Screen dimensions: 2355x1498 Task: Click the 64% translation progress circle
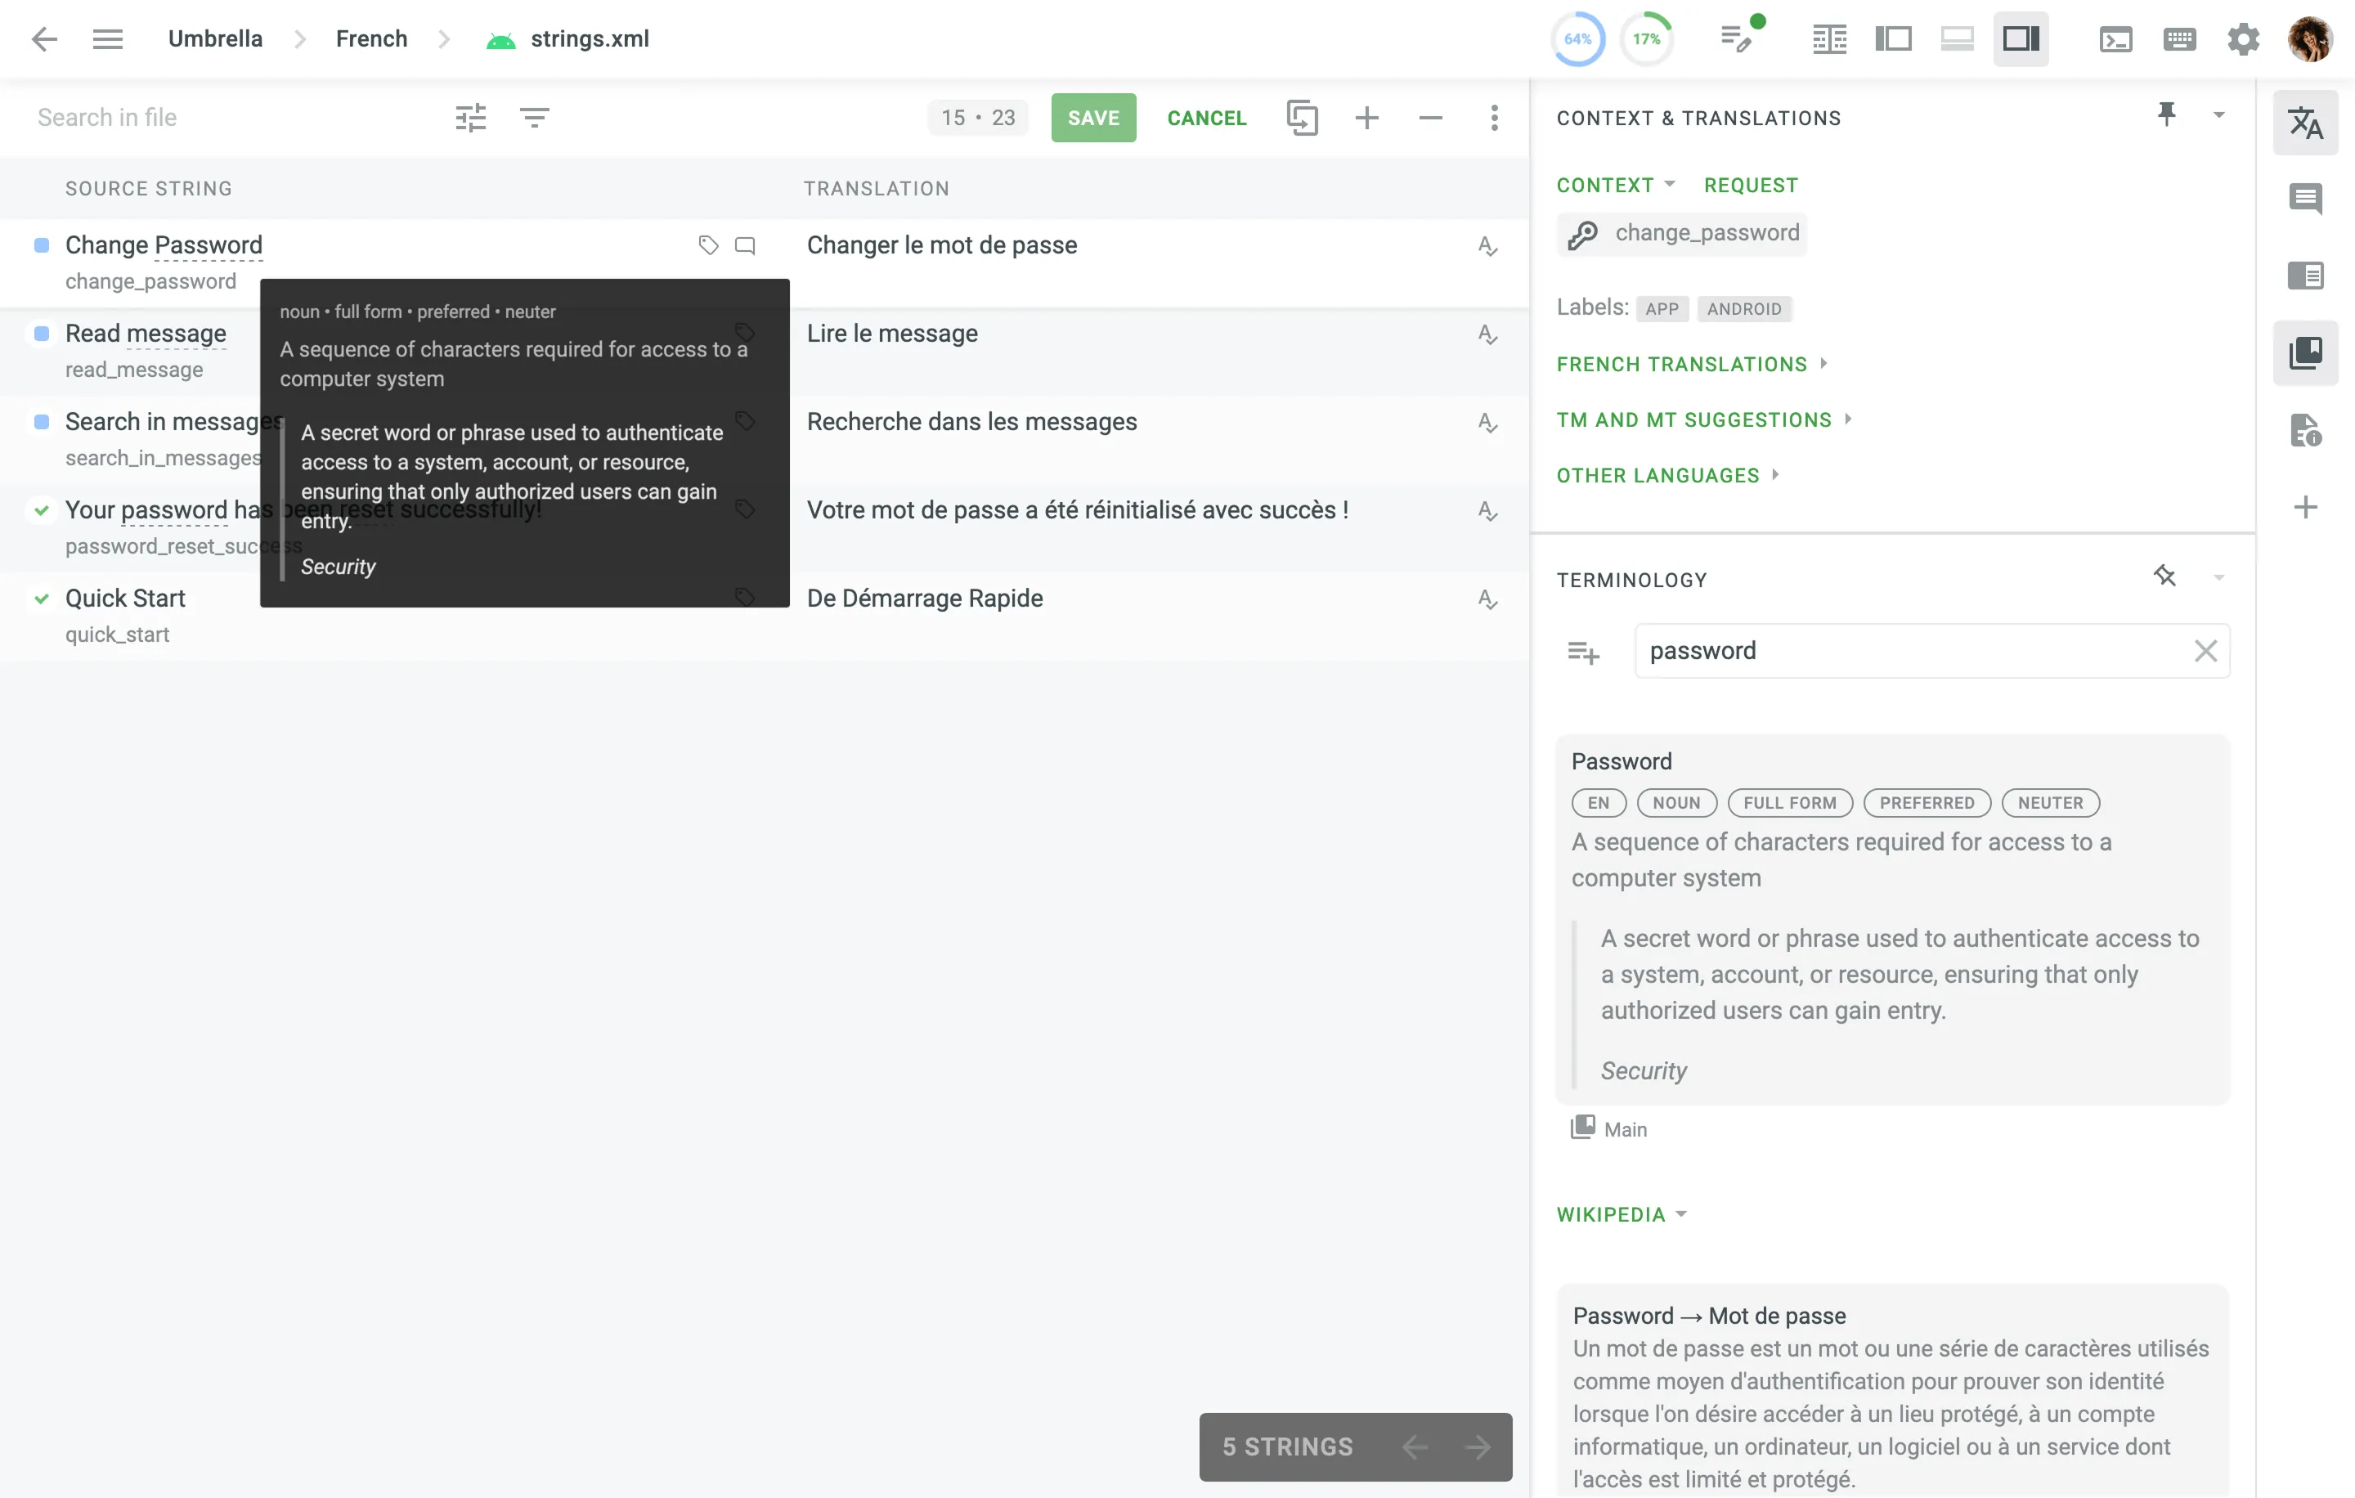[1577, 39]
